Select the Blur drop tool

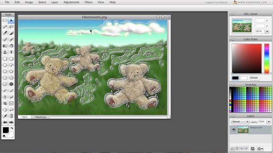(5, 97)
